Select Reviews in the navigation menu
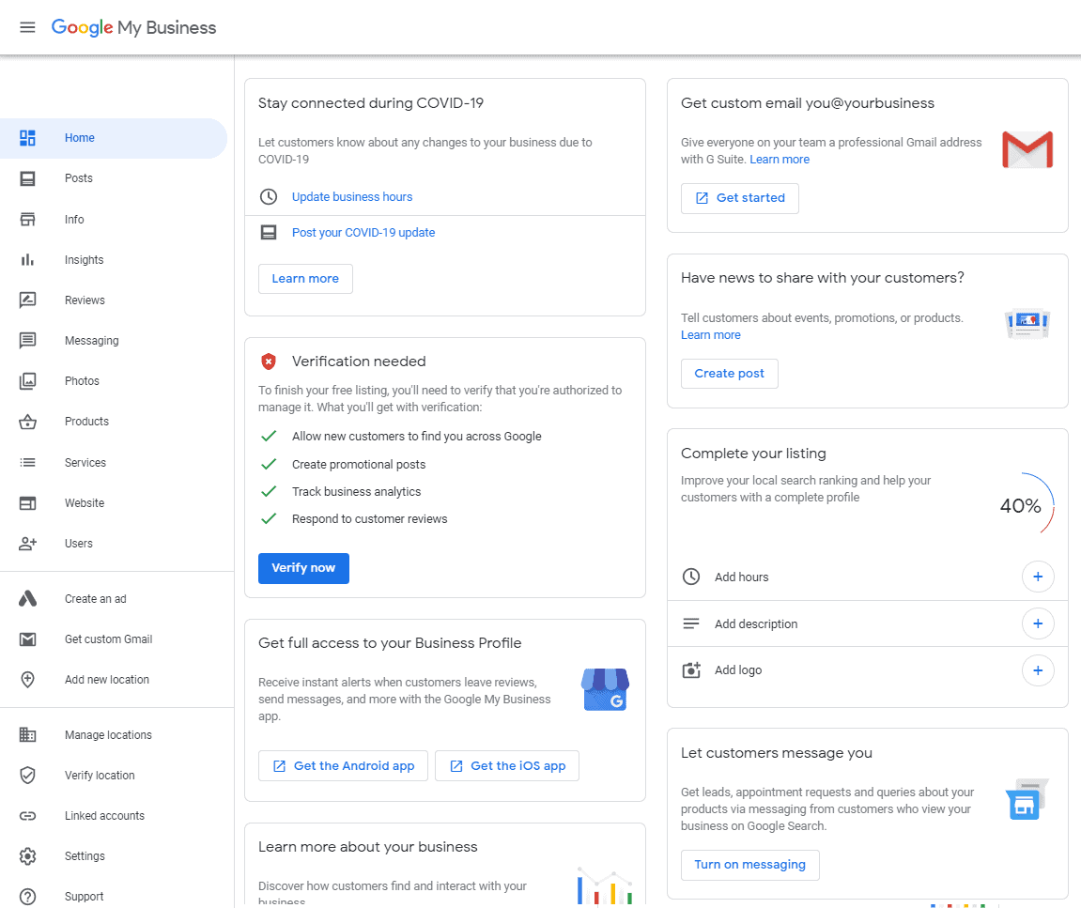 tap(85, 300)
